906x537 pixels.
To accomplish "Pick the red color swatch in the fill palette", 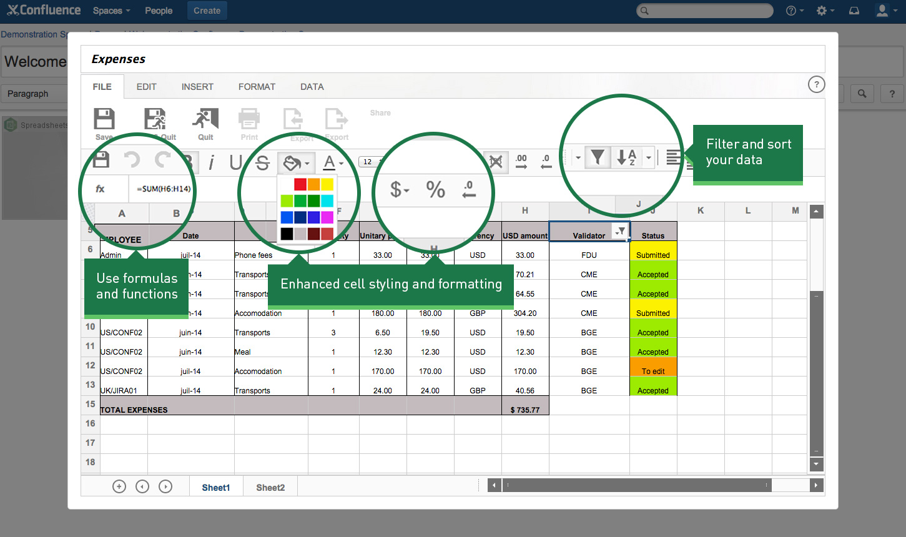I will 300,184.
